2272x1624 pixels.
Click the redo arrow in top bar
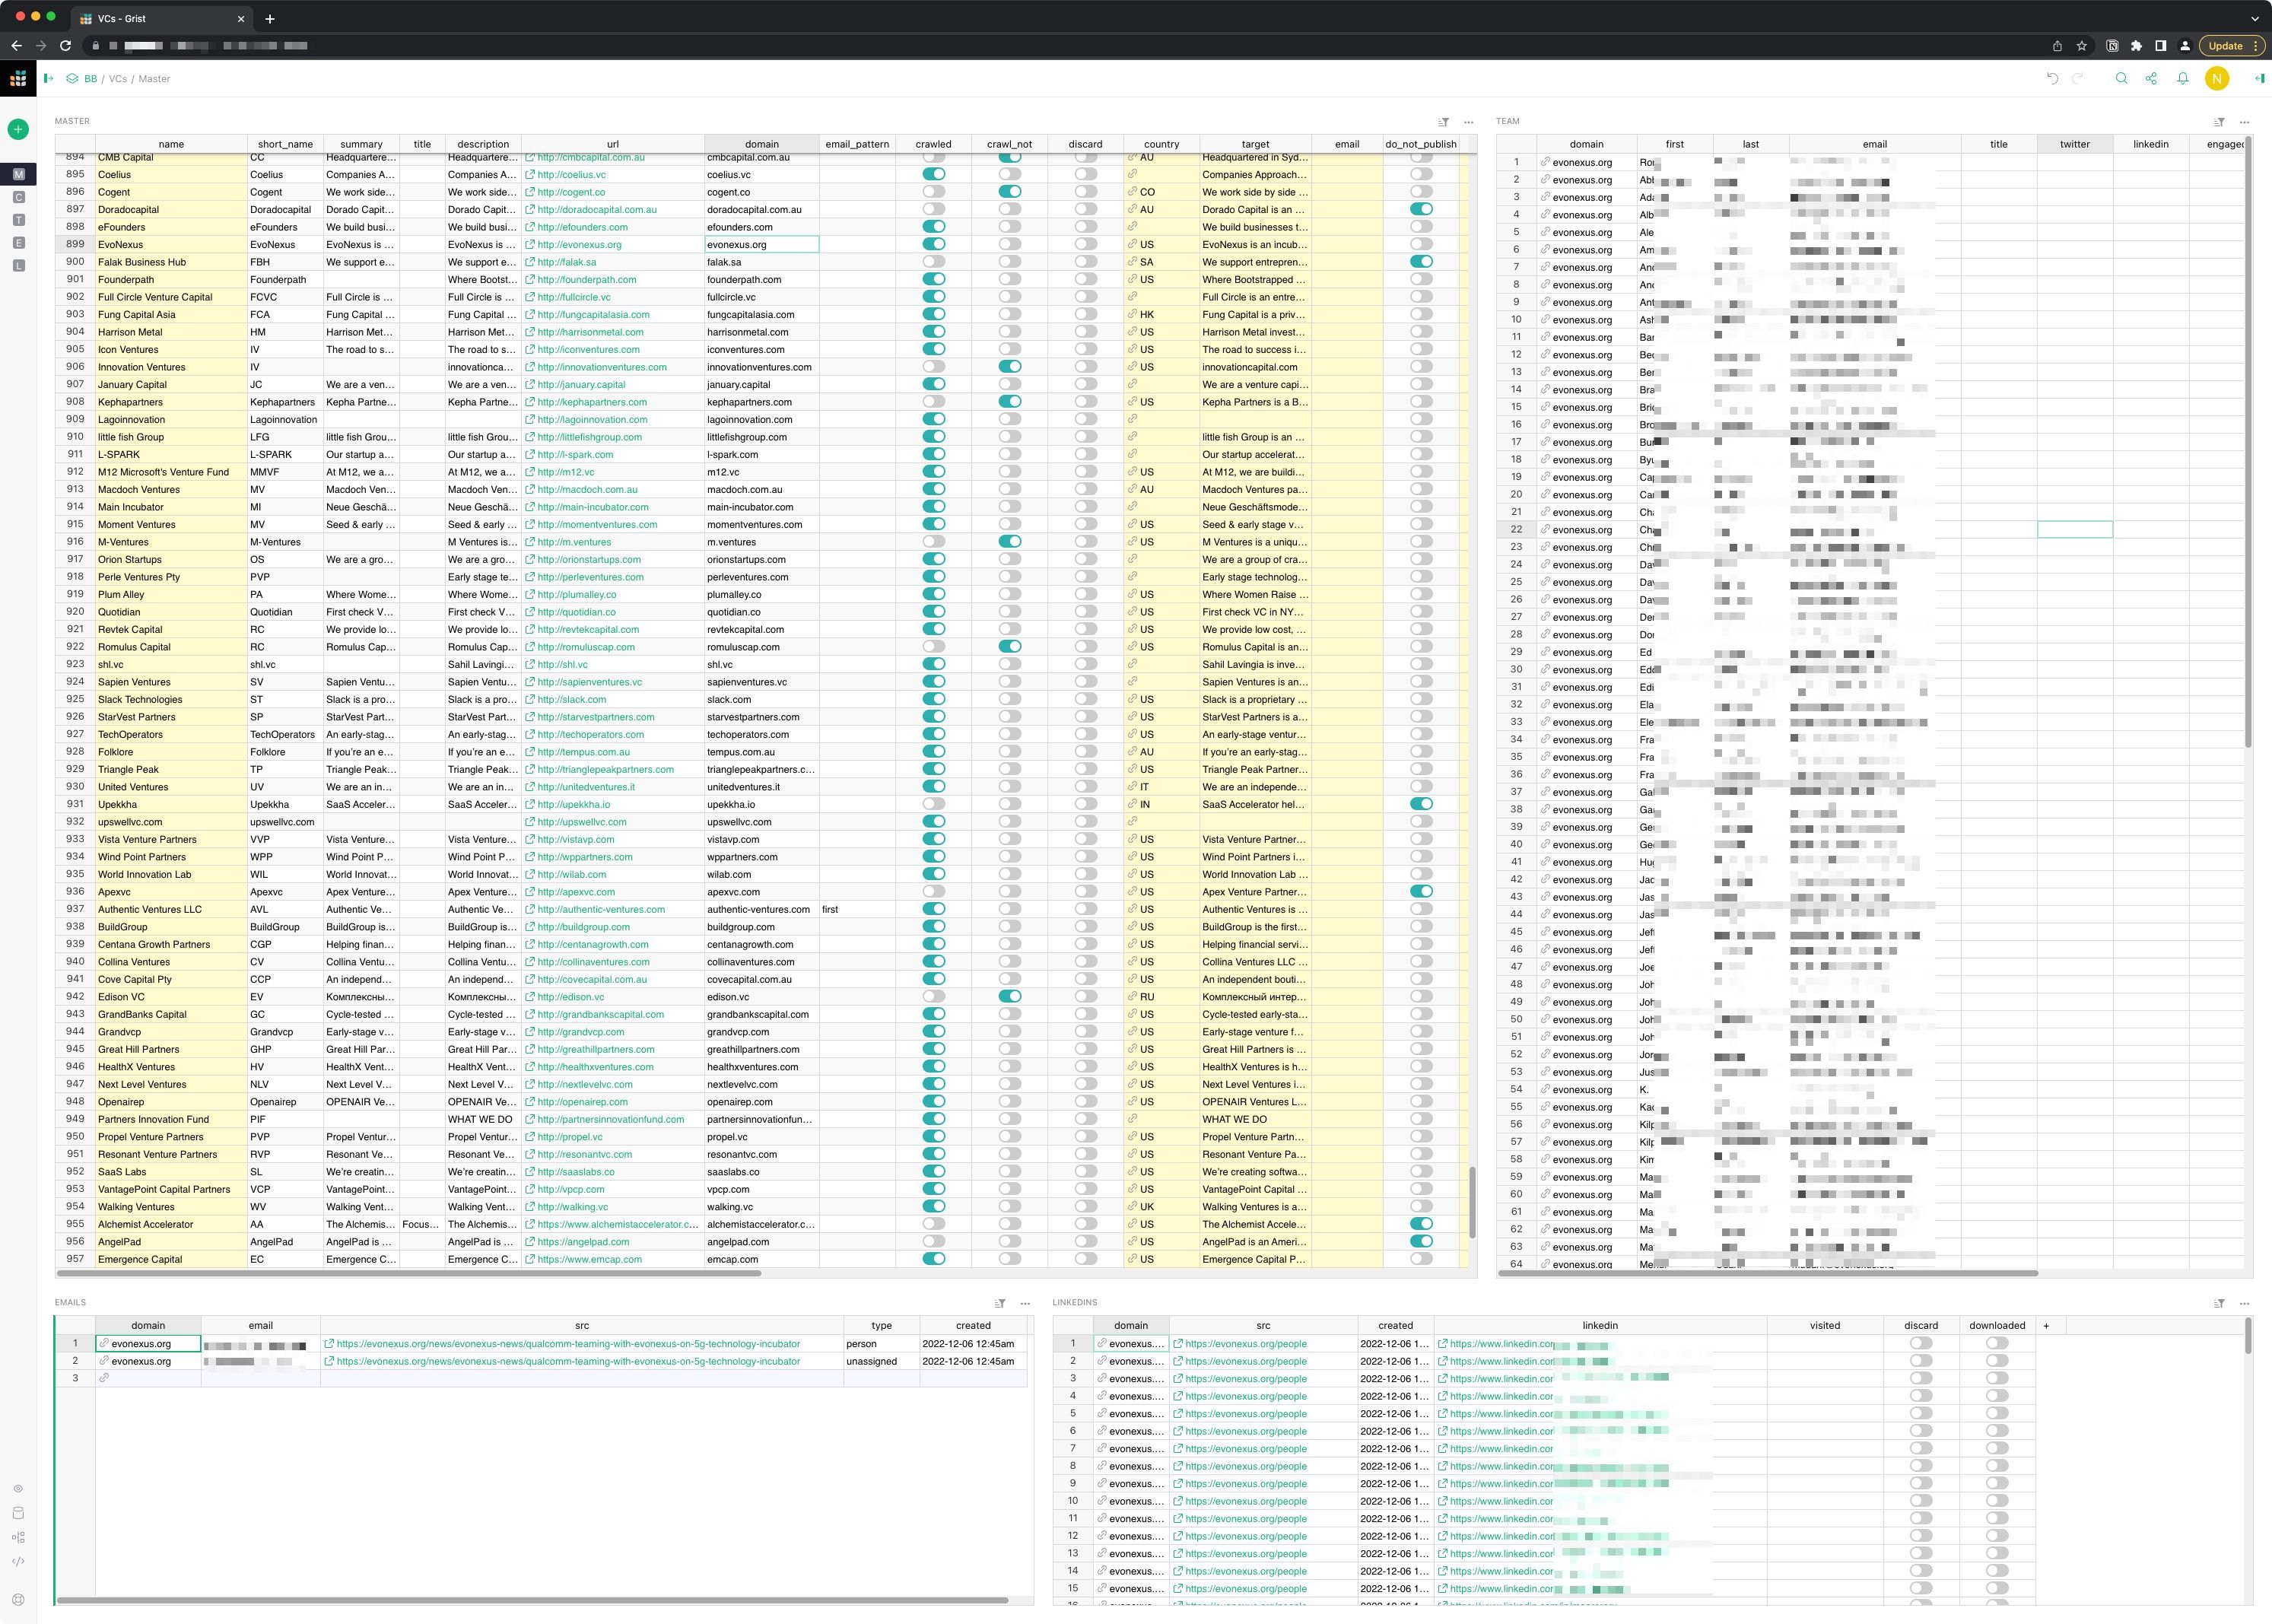[2078, 78]
